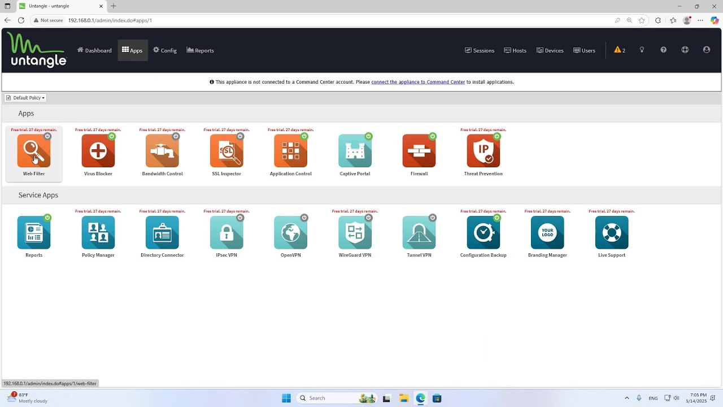The width and height of the screenshot is (723, 407).
Task: Open the Reports service app tile
Action: [34, 232]
